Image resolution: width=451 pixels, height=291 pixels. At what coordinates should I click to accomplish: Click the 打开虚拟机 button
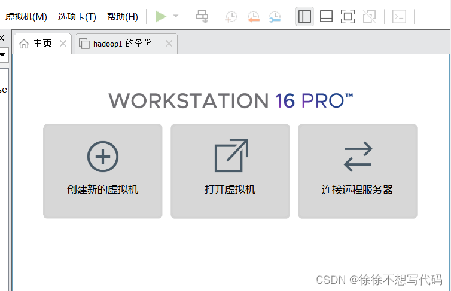point(230,171)
